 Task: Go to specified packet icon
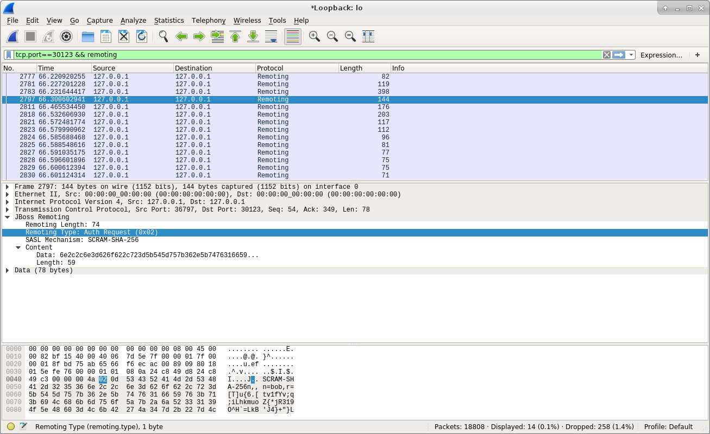click(x=217, y=36)
